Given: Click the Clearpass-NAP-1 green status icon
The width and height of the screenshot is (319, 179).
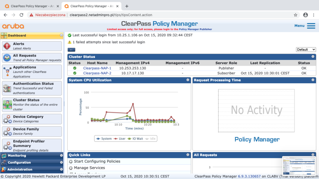Looking at the screenshot, I should pyautogui.click(x=75, y=68).
